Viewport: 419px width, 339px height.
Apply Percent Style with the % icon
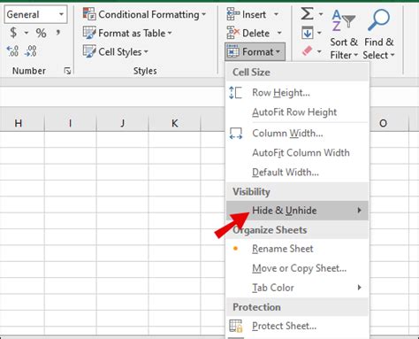coord(41,33)
